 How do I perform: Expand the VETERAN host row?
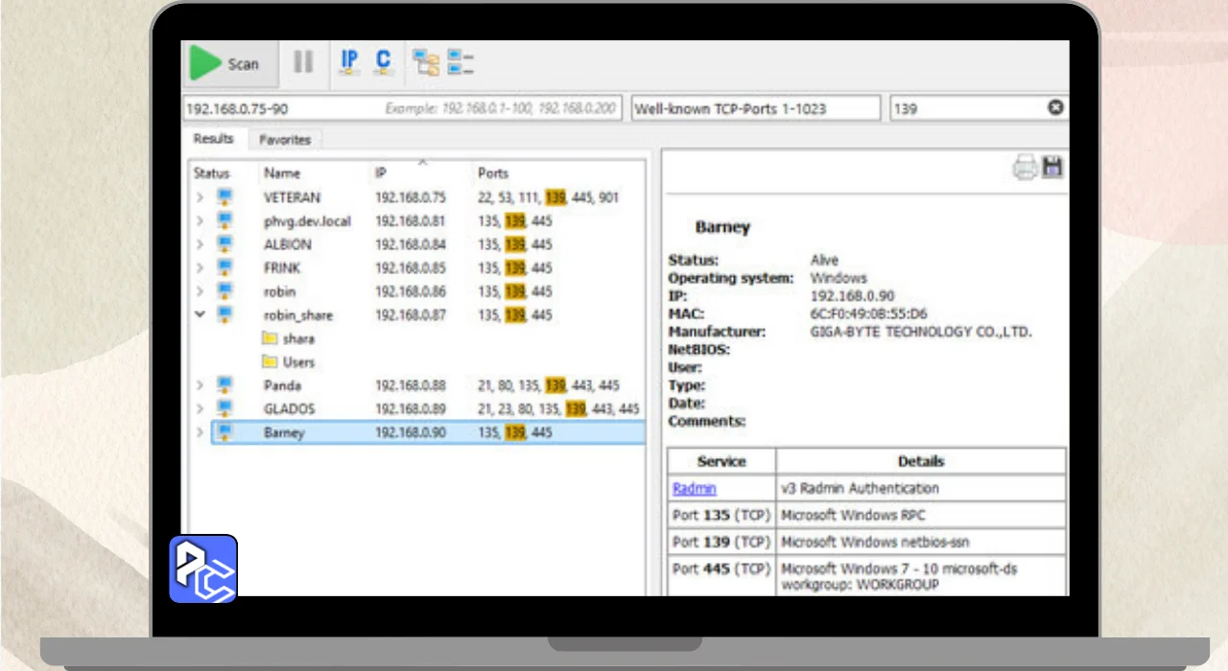point(200,197)
